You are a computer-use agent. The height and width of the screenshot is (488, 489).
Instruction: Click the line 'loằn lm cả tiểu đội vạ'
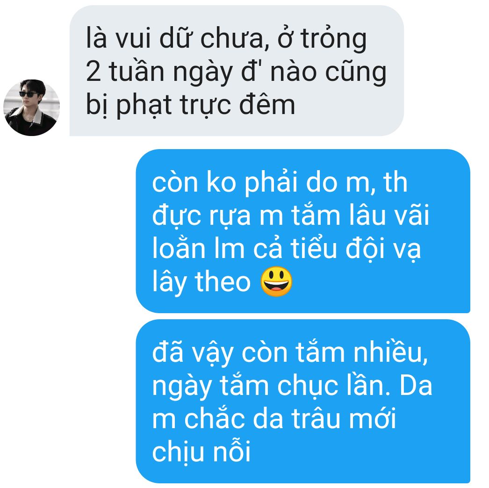287,249
